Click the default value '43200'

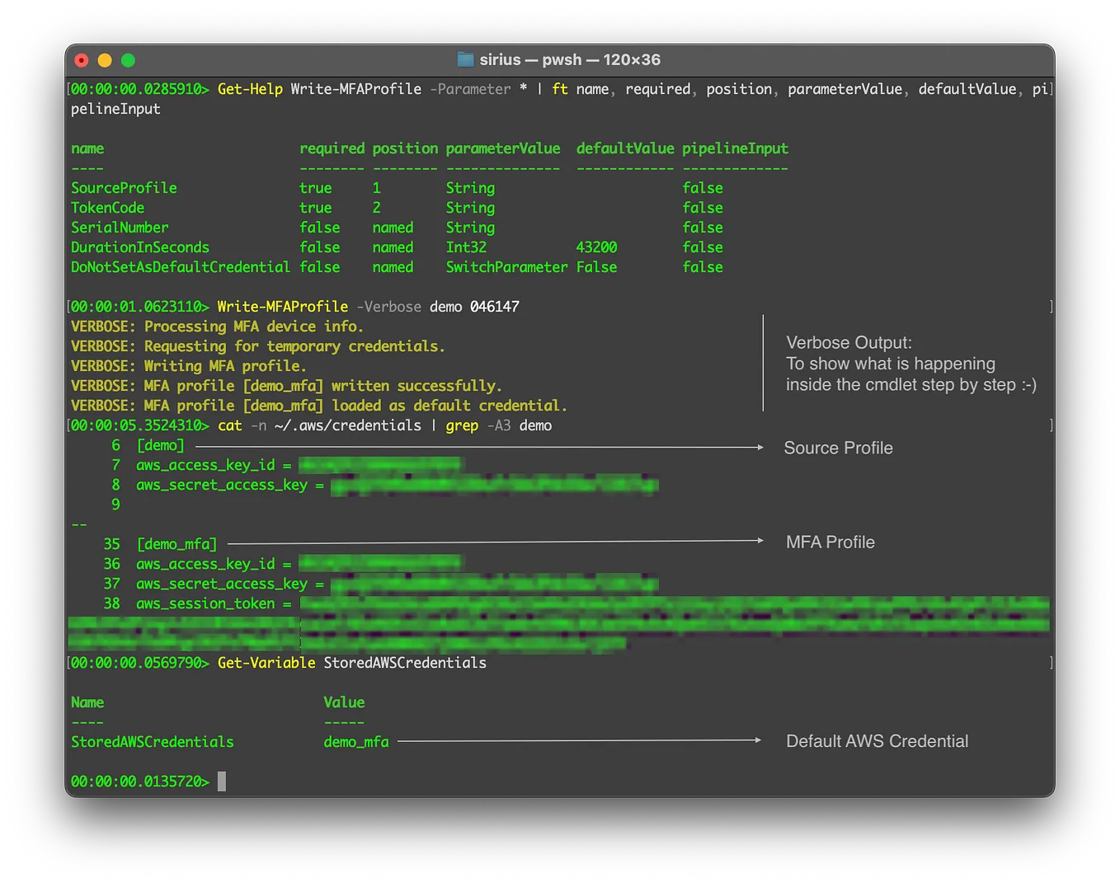coord(596,247)
